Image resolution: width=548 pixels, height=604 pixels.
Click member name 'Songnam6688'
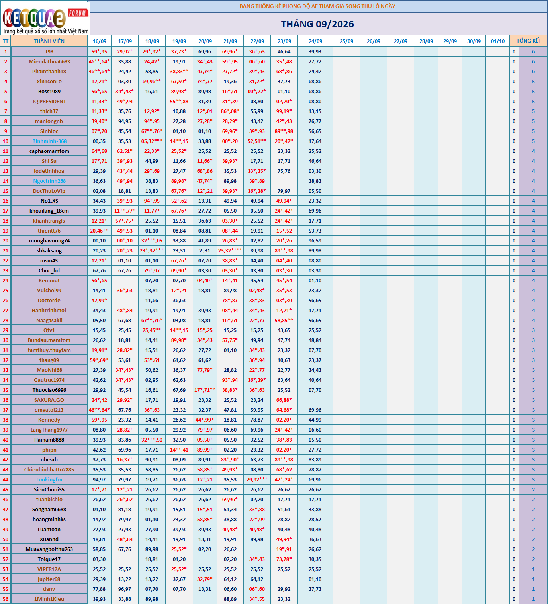coord(49,509)
